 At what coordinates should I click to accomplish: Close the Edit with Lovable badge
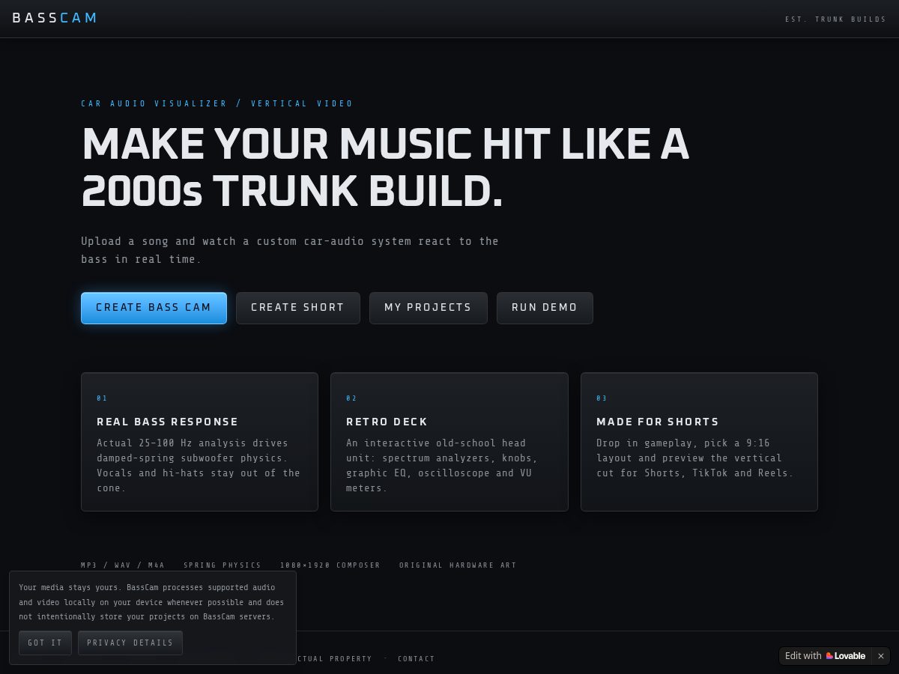point(881,656)
